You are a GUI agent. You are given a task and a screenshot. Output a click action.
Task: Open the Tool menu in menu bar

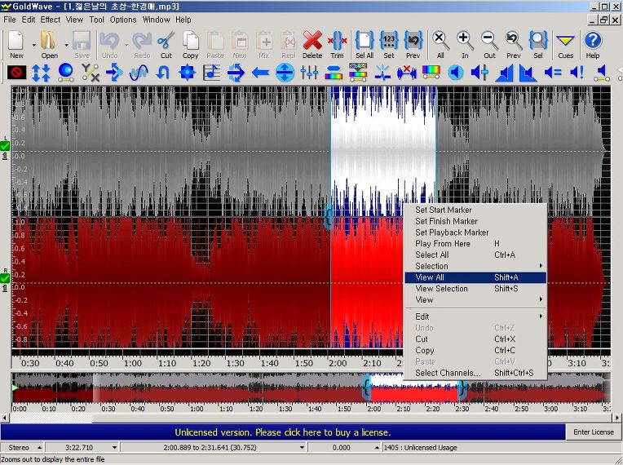96,20
